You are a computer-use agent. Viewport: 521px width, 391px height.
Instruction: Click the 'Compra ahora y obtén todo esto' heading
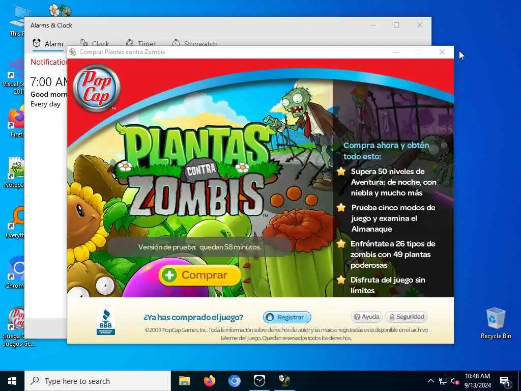(x=386, y=151)
